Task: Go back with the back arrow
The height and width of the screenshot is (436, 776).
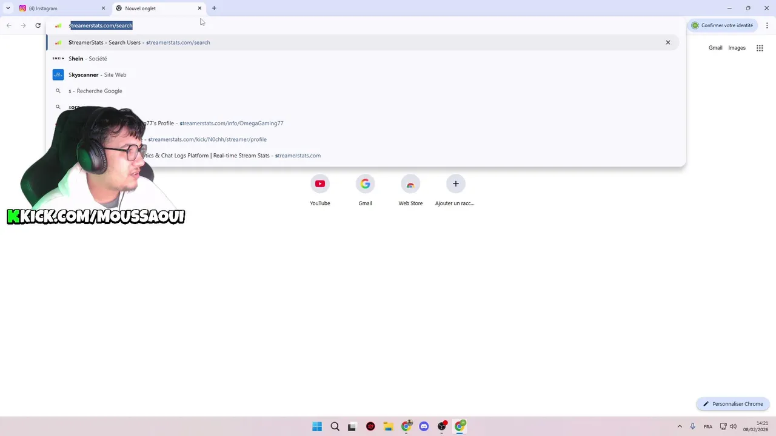Action: tap(8, 25)
